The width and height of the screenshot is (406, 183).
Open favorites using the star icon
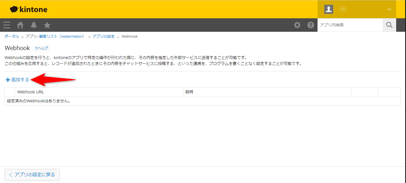coord(47,25)
